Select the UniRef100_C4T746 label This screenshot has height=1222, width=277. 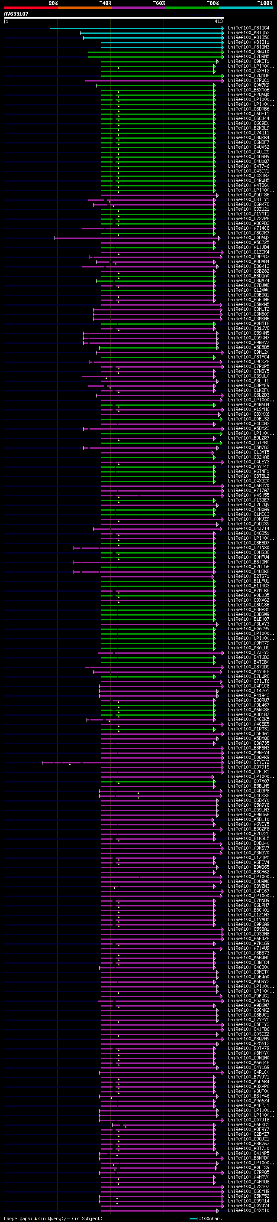click(x=248, y=166)
